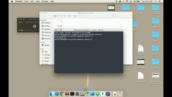The width and height of the screenshot is (172, 97).
Task: Open the MongoDB leaf app in Dock
Action: [x=103, y=94]
